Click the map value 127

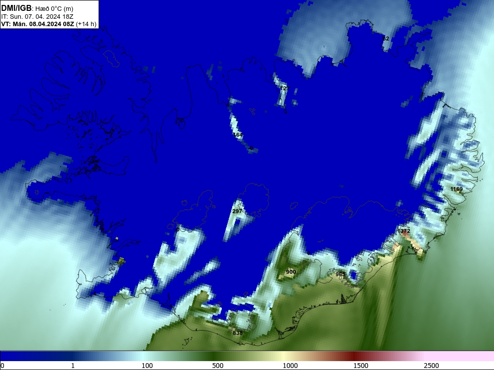click(x=284, y=88)
